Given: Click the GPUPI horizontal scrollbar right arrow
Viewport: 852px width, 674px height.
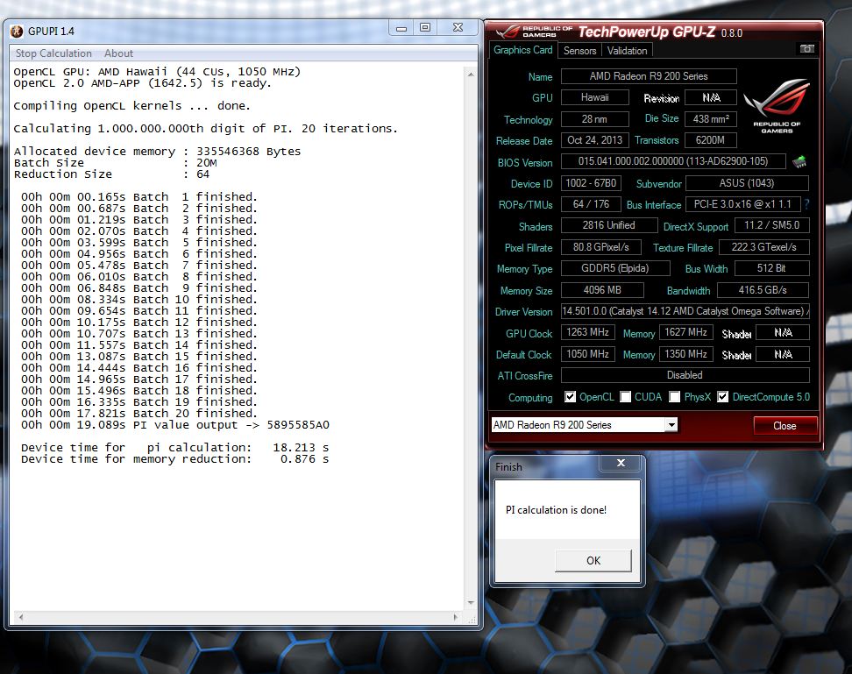Looking at the screenshot, I should [x=455, y=617].
